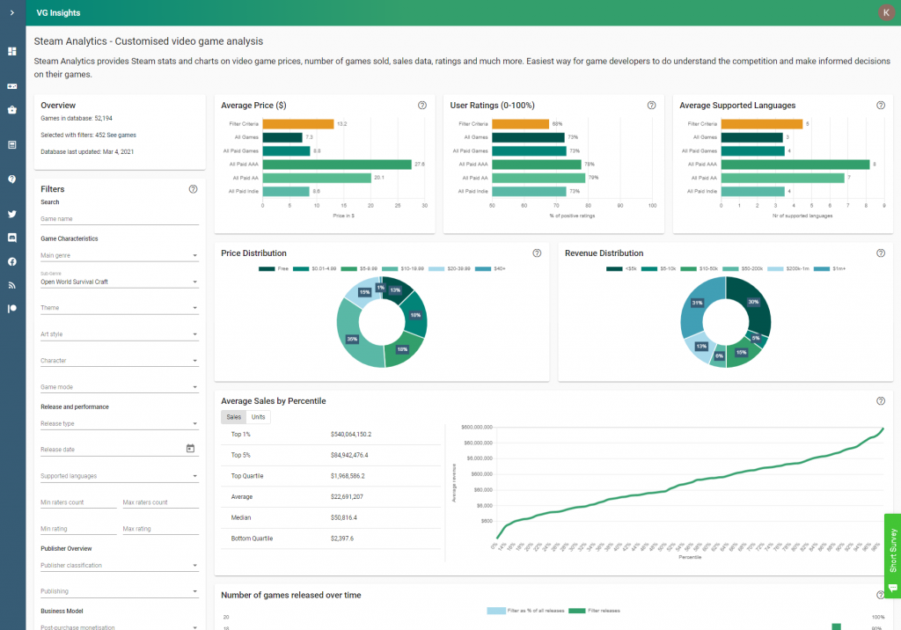Toggle the $0.01-4.99 price legend item
Screen dimensions: 901x630
pyautogui.click(x=315, y=268)
